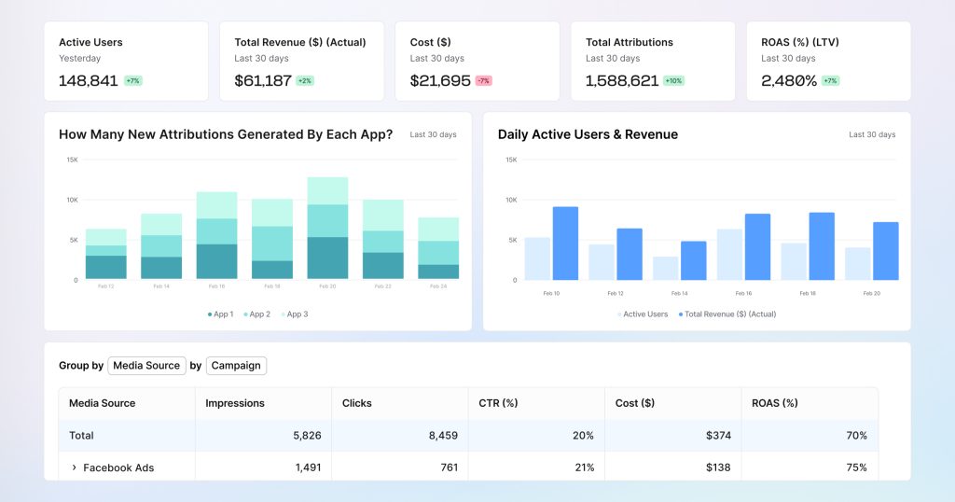
Task: Open the Active Users summary card
Action: [126, 61]
